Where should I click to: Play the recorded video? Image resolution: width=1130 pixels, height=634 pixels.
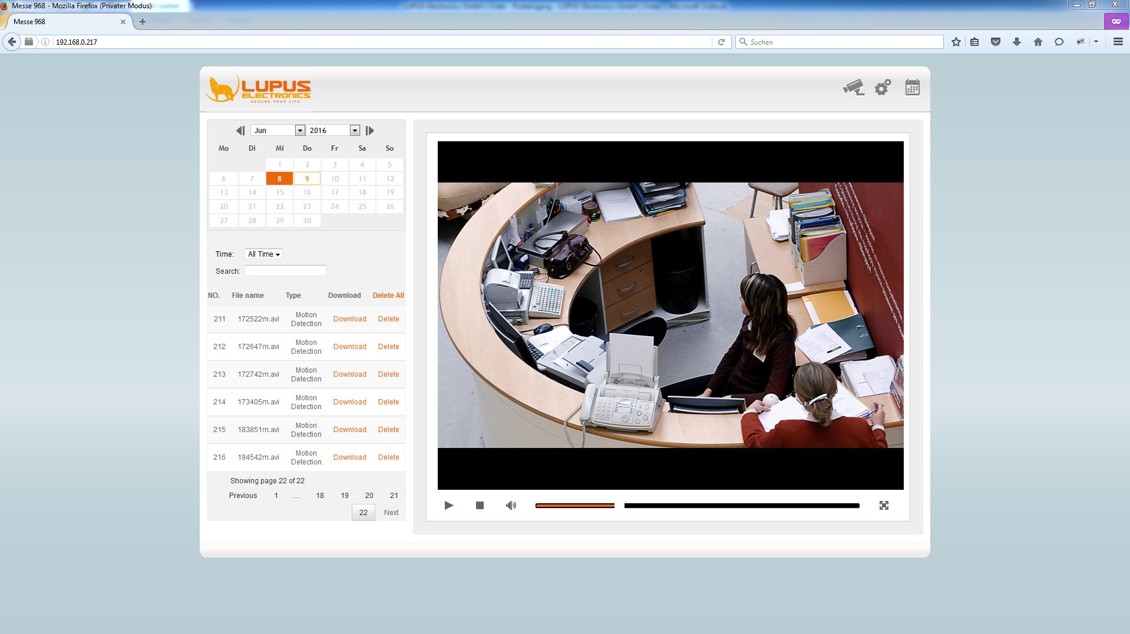pos(448,505)
